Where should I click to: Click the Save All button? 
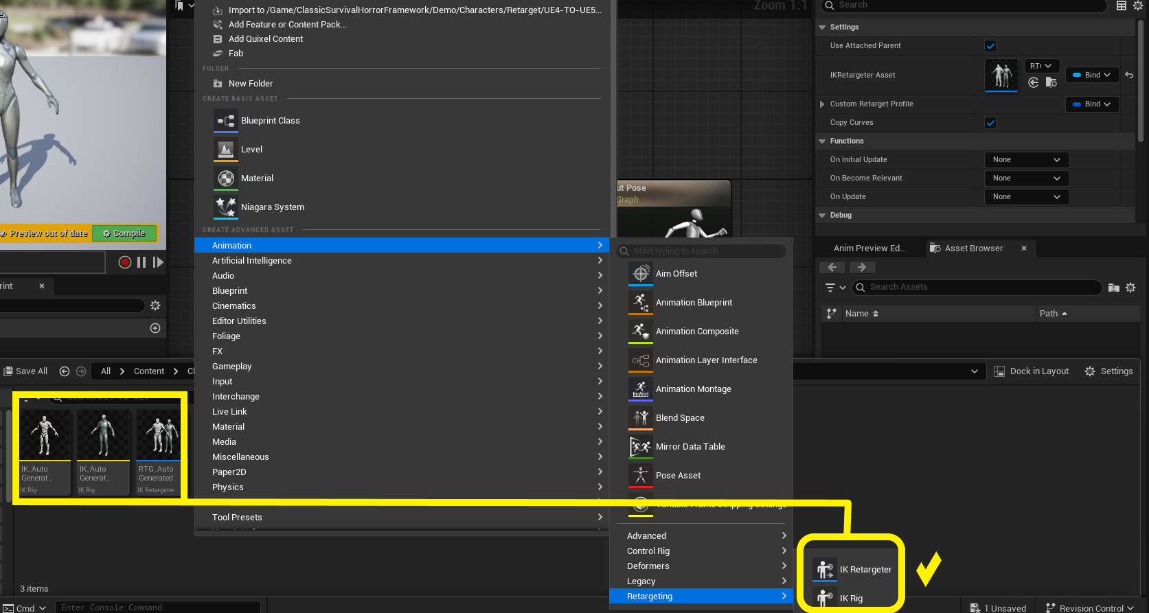[x=26, y=371]
